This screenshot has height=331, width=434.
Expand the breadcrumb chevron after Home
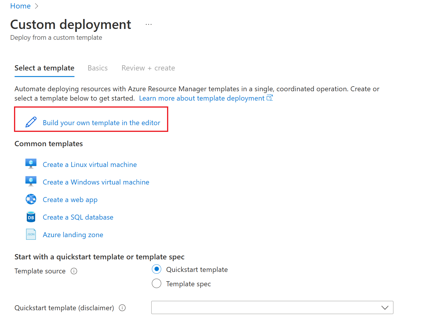coord(37,6)
